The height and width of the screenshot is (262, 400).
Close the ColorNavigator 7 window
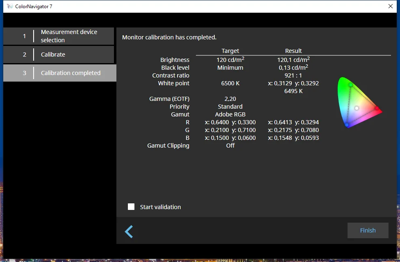tap(390, 7)
